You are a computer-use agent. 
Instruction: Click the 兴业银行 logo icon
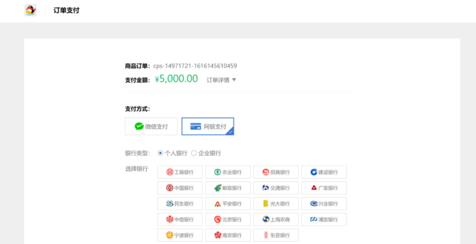point(314,204)
